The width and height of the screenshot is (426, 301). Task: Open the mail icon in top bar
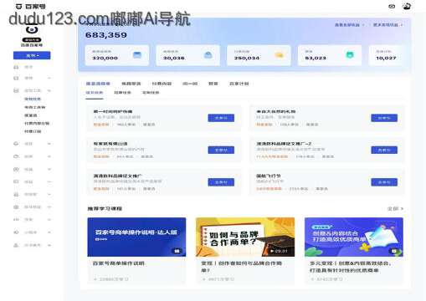click(392, 6)
